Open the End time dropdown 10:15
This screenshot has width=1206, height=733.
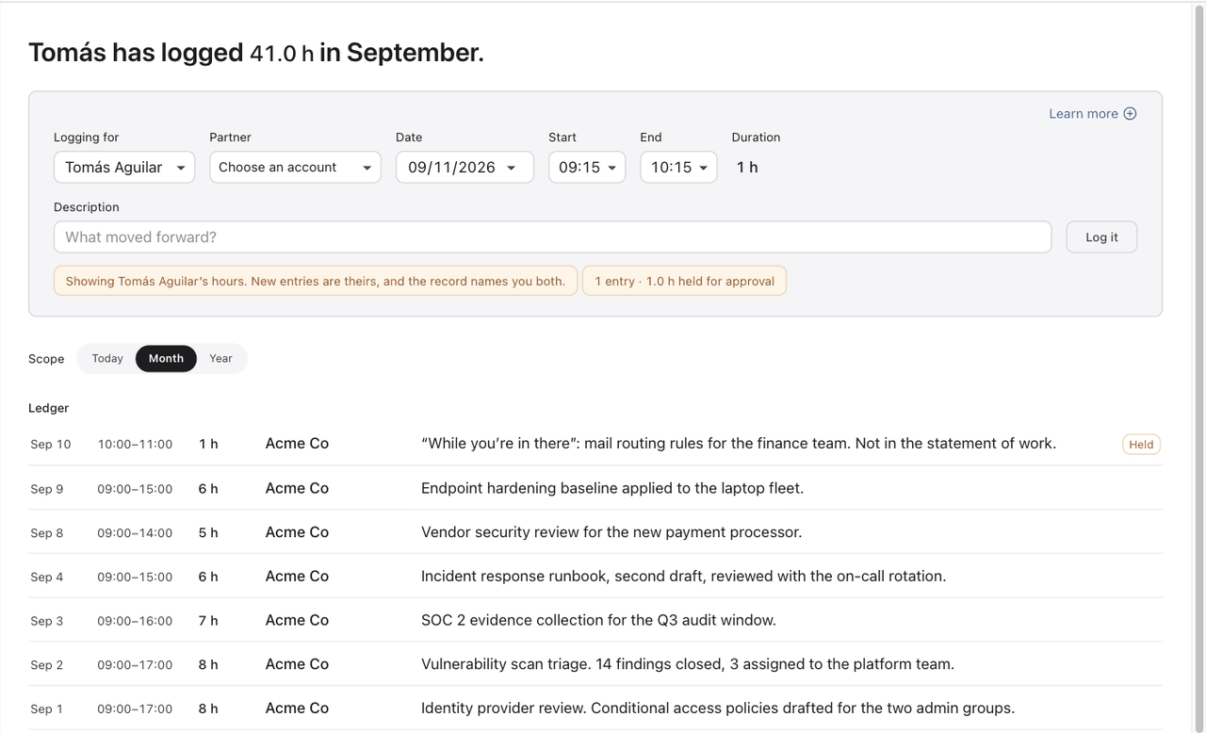(x=678, y=167)
